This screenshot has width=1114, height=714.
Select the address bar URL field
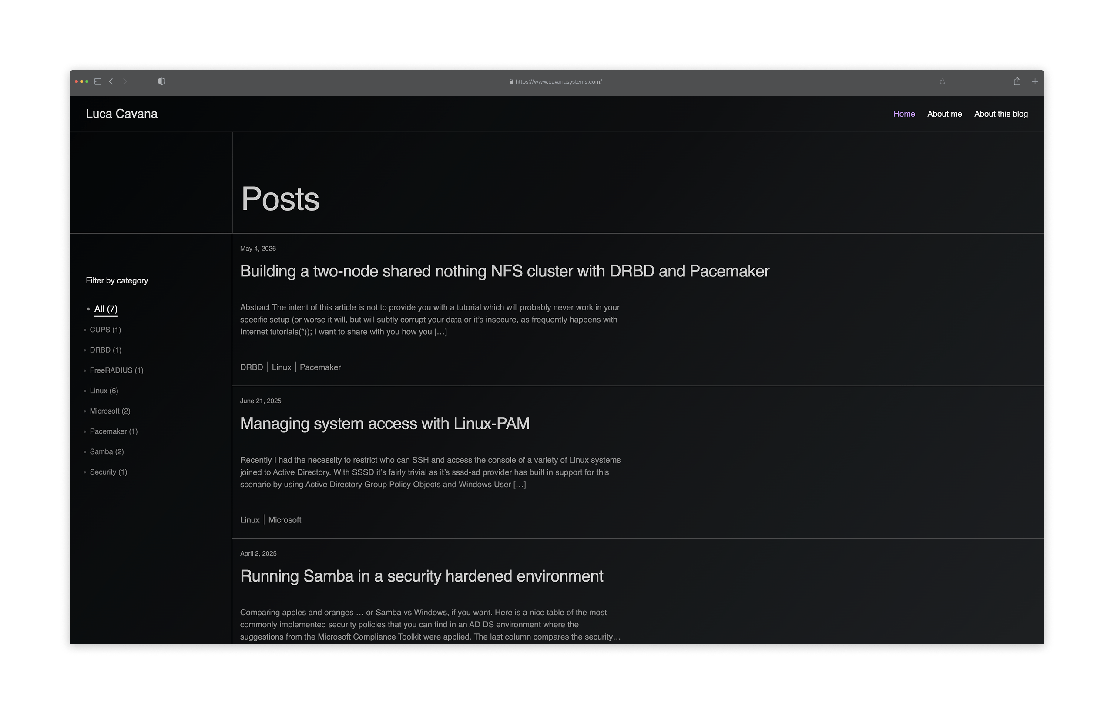pos(556,81)
